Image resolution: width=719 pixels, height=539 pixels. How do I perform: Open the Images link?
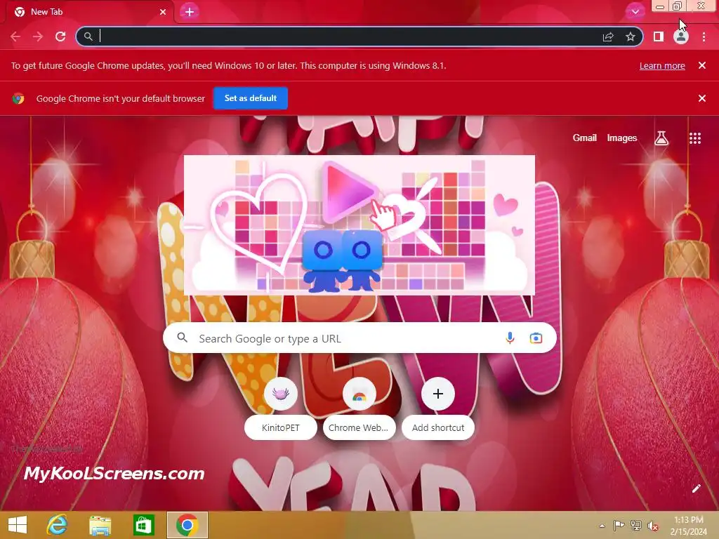(x=622, y=138)
